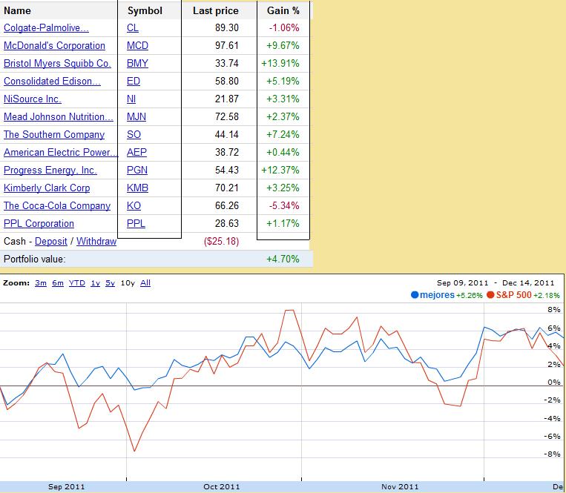
Task: Set chart zoom to 6m
Action: pyautogui.click(x=58, y=283)
